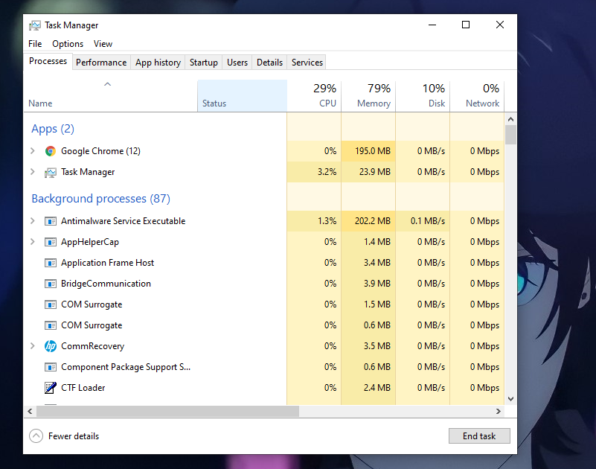Click the horizontal scrollbar right arrow
Viewport: 596px width, 469px height.
499,411
